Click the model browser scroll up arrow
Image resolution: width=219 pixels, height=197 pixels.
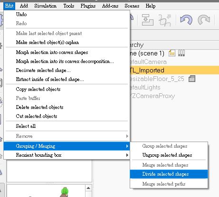pyautogui.click(x=88, y=188)
